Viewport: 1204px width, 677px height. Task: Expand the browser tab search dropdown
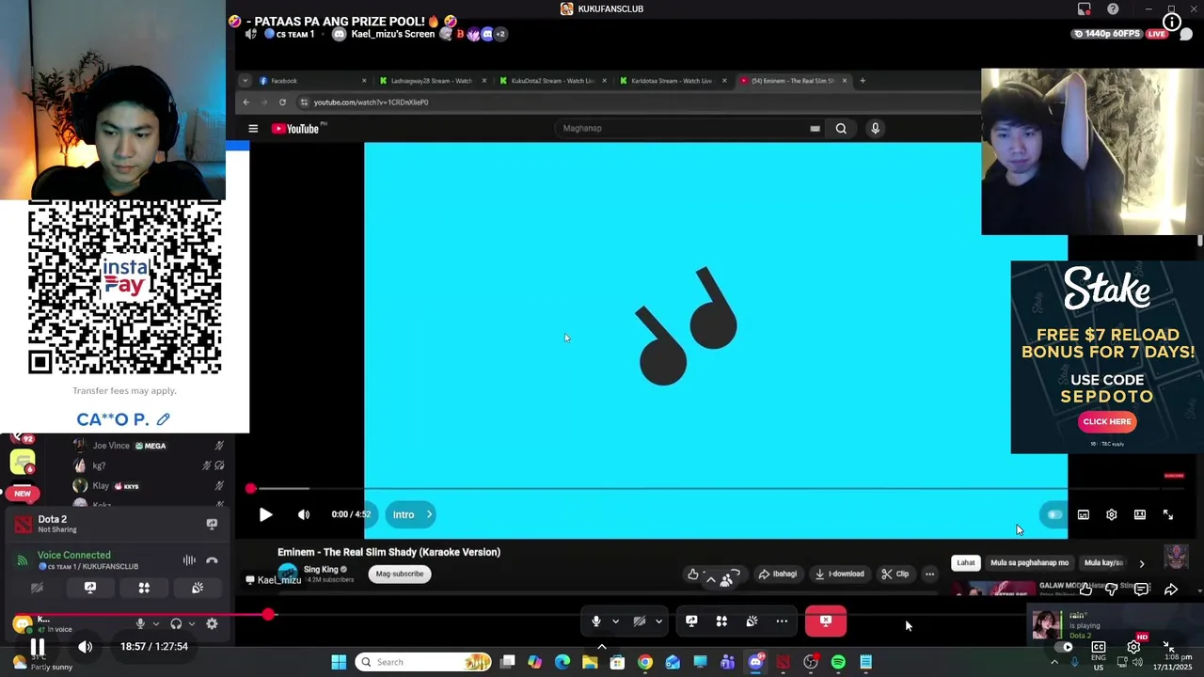pos(245,81)
